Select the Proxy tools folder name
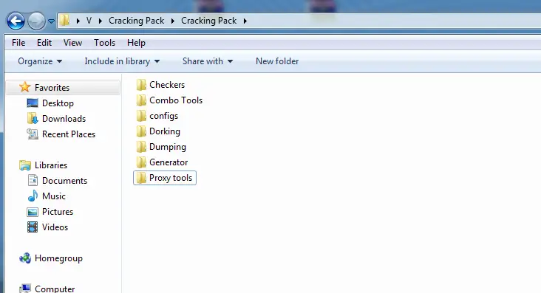This screenshot has height=293, width=541. point(171,178)
